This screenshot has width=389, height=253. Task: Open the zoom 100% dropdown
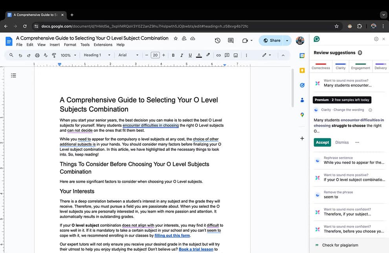click(68, 55)
